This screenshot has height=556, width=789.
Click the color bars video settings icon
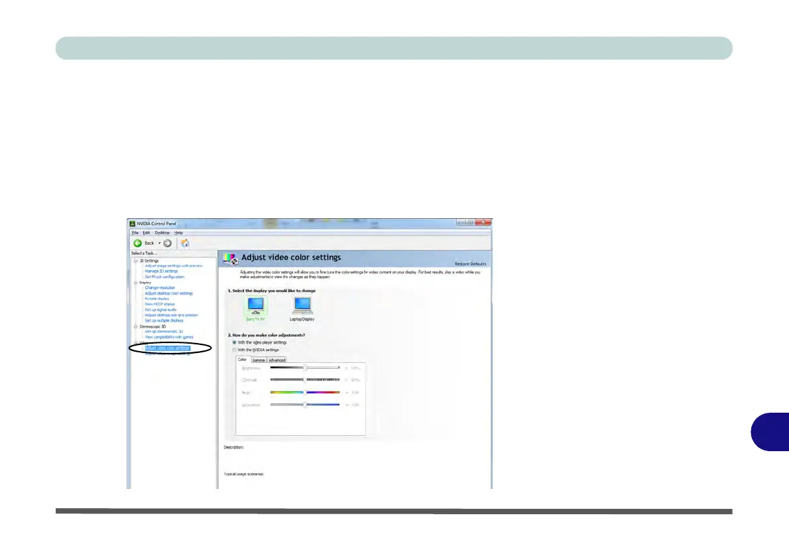click(x=231, y=259)
